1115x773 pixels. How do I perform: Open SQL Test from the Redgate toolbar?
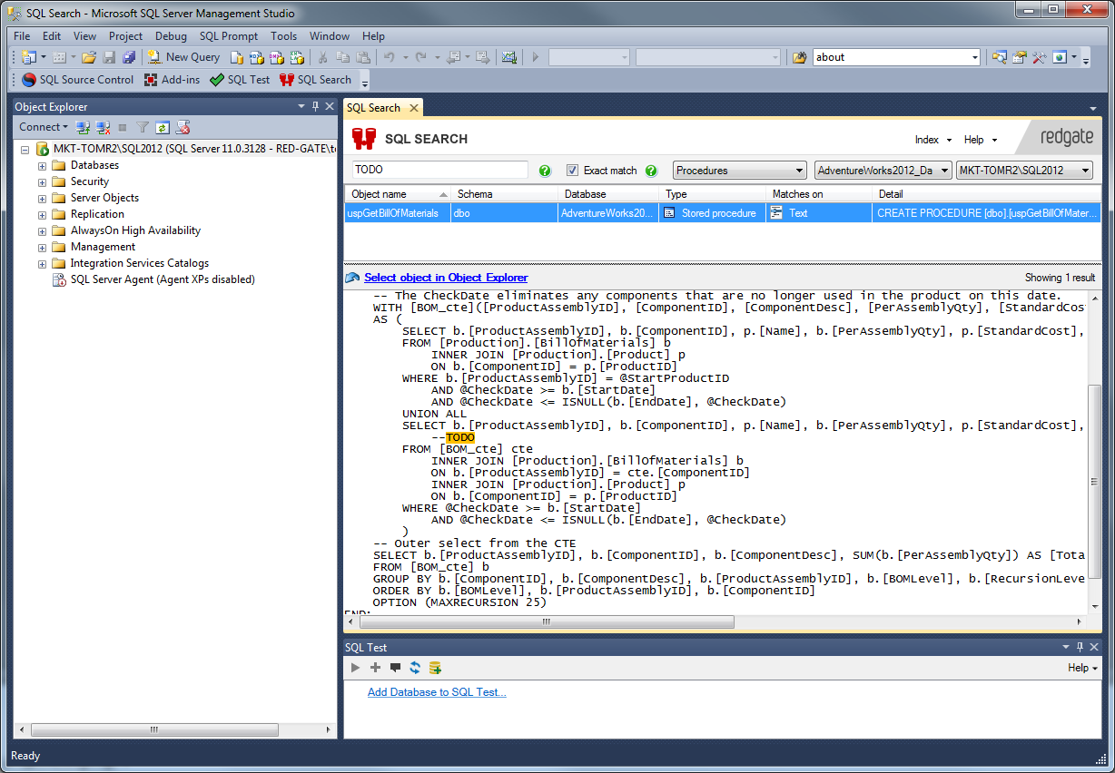click(240, 80)
